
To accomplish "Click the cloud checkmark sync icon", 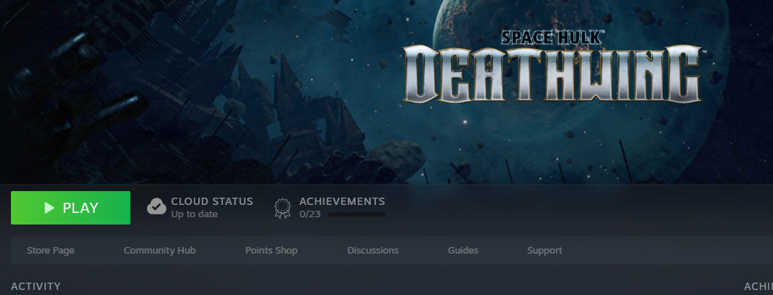I will [157, 207].
